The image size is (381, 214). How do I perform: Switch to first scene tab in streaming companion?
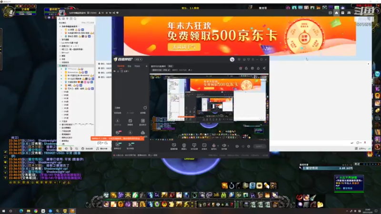click(121, 66)
